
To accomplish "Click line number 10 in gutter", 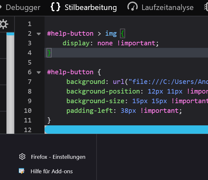I will coord(28,111).
